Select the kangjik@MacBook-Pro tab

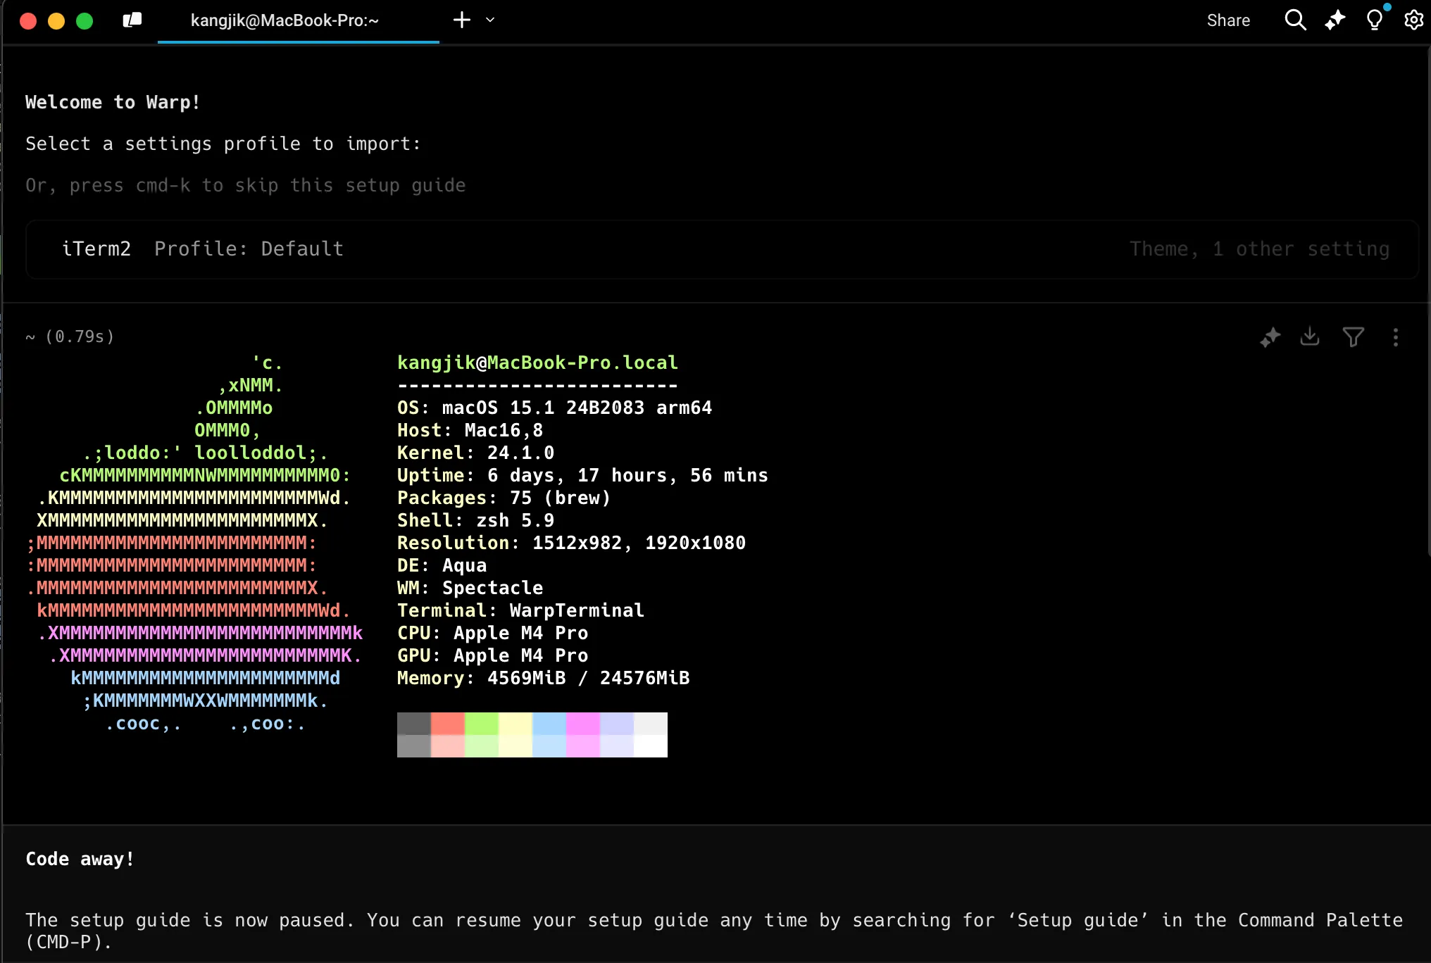pyautogui.click(x=285, y=20)
